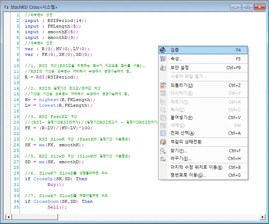Click the 검증 (verify) ABC icon
Screen dimensions: 269x224
163,50
